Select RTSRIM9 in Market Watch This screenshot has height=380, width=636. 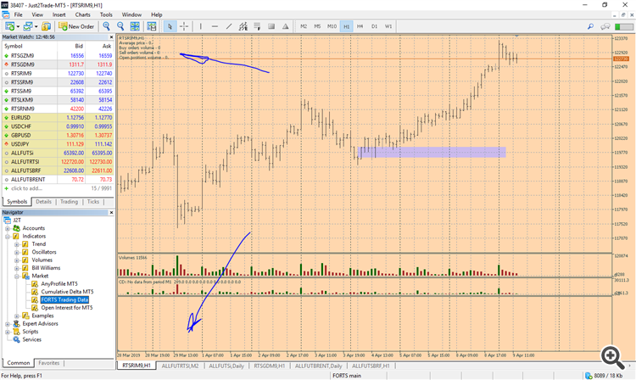(59, 74)
